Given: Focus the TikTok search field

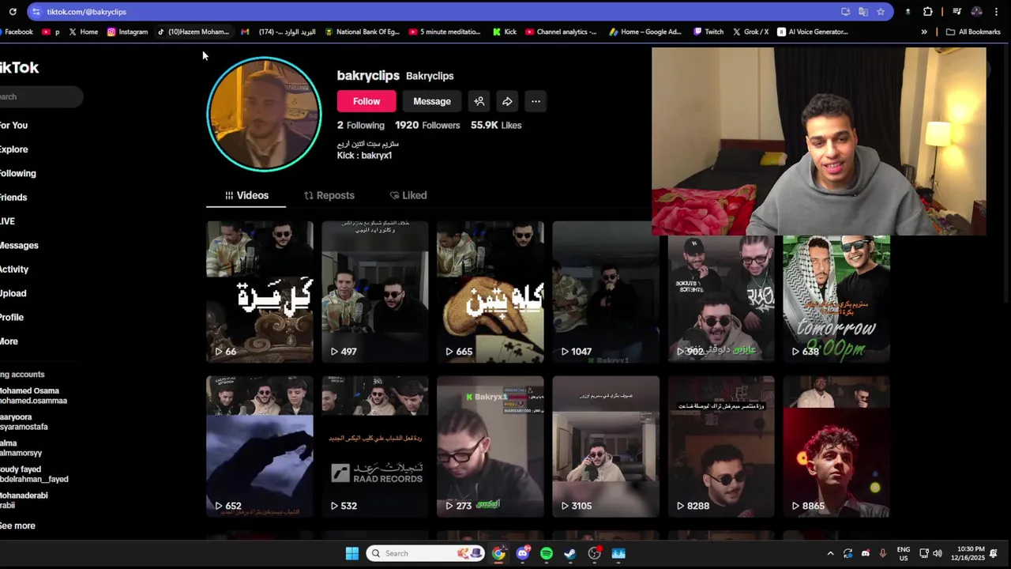Looking at the screenshot, I should click(x=41, y=96).
